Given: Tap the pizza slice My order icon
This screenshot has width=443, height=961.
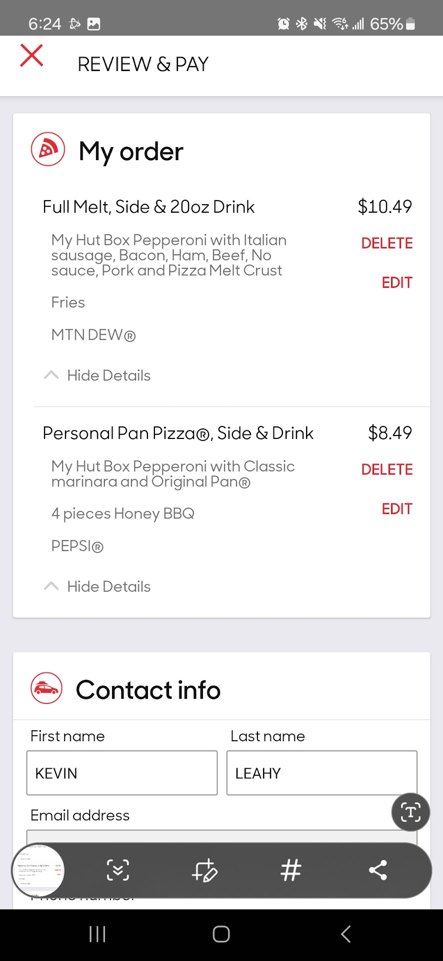Looking at the screenshot, I should point(48,149).
